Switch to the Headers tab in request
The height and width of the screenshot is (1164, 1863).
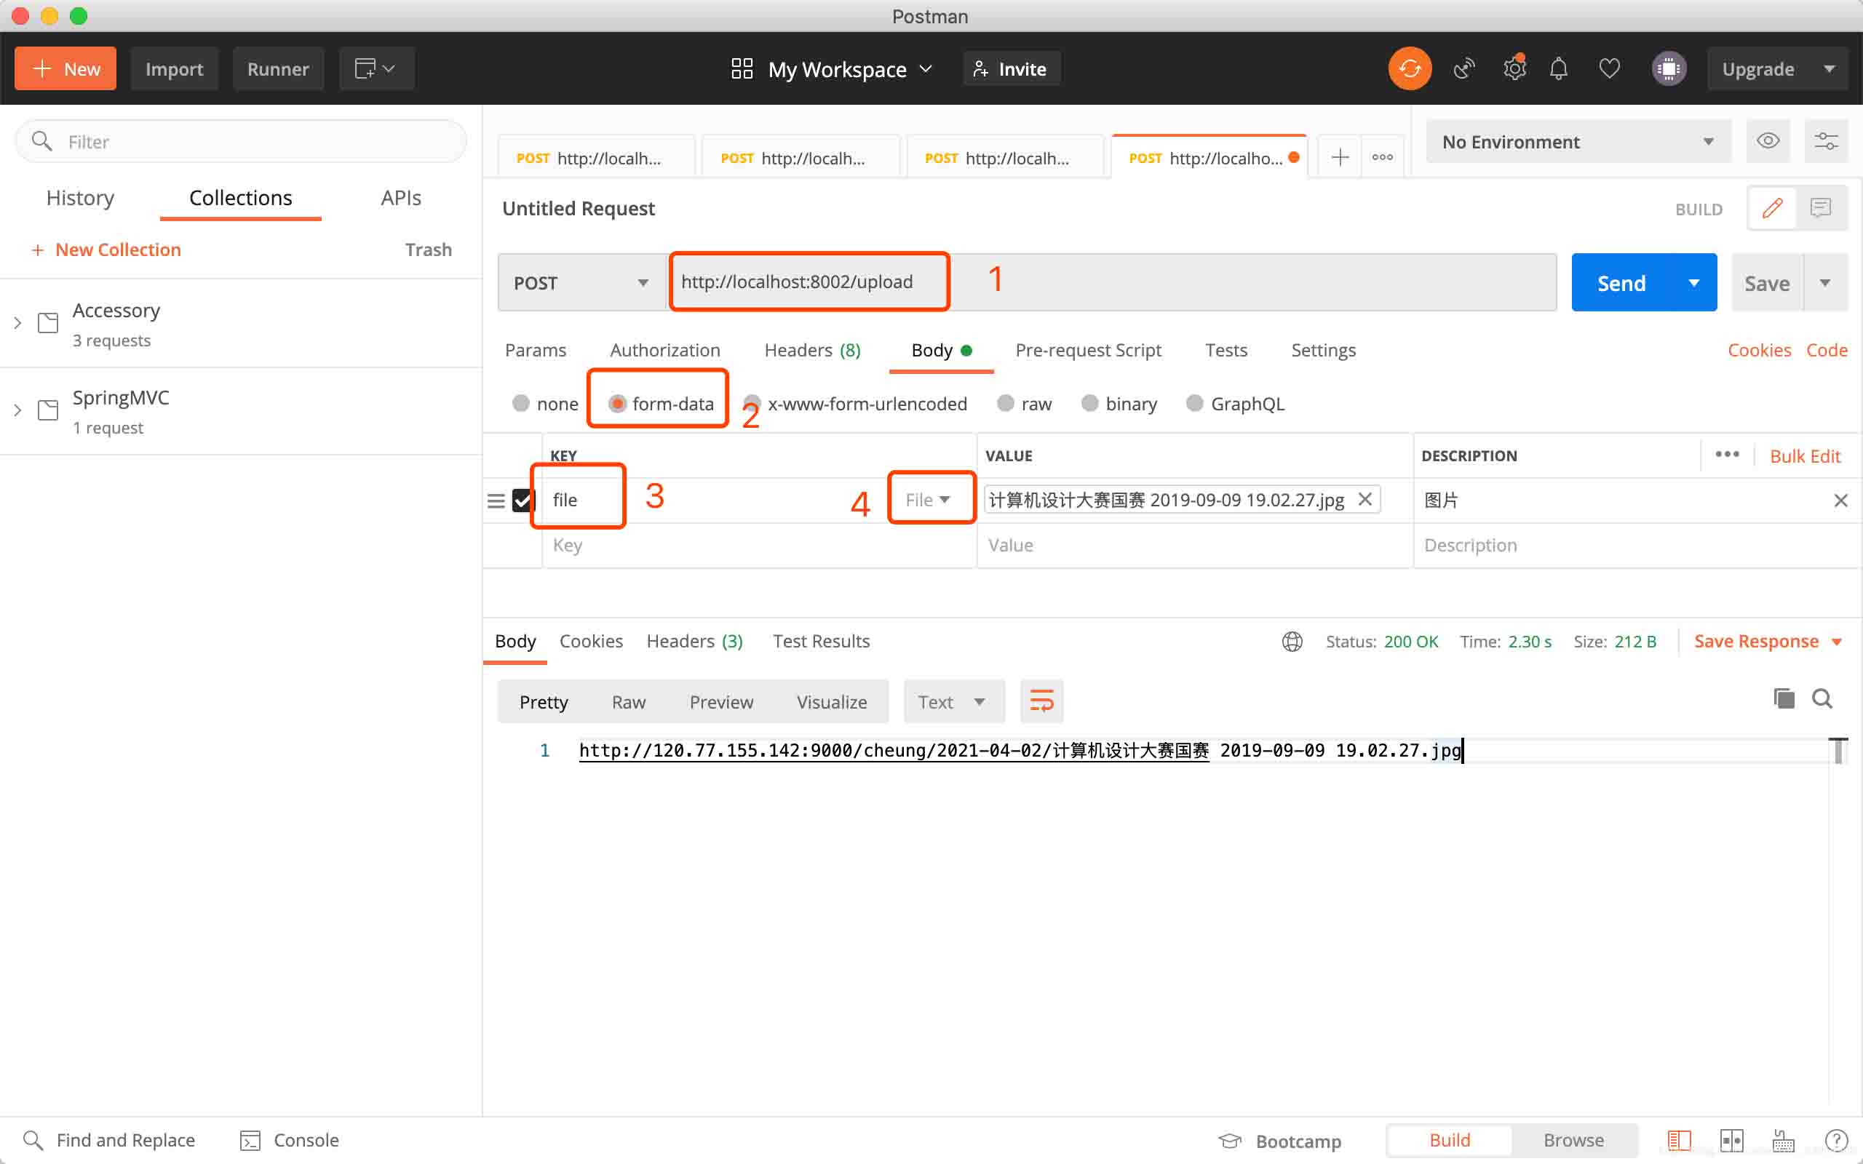[x=811, y=350]
